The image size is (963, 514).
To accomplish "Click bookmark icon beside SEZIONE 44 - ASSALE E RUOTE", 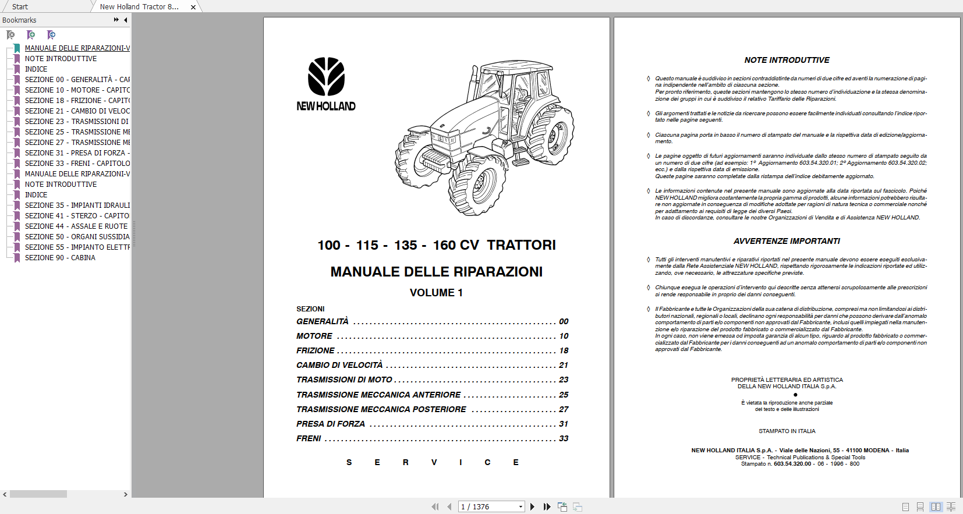I will click(17, 226).
